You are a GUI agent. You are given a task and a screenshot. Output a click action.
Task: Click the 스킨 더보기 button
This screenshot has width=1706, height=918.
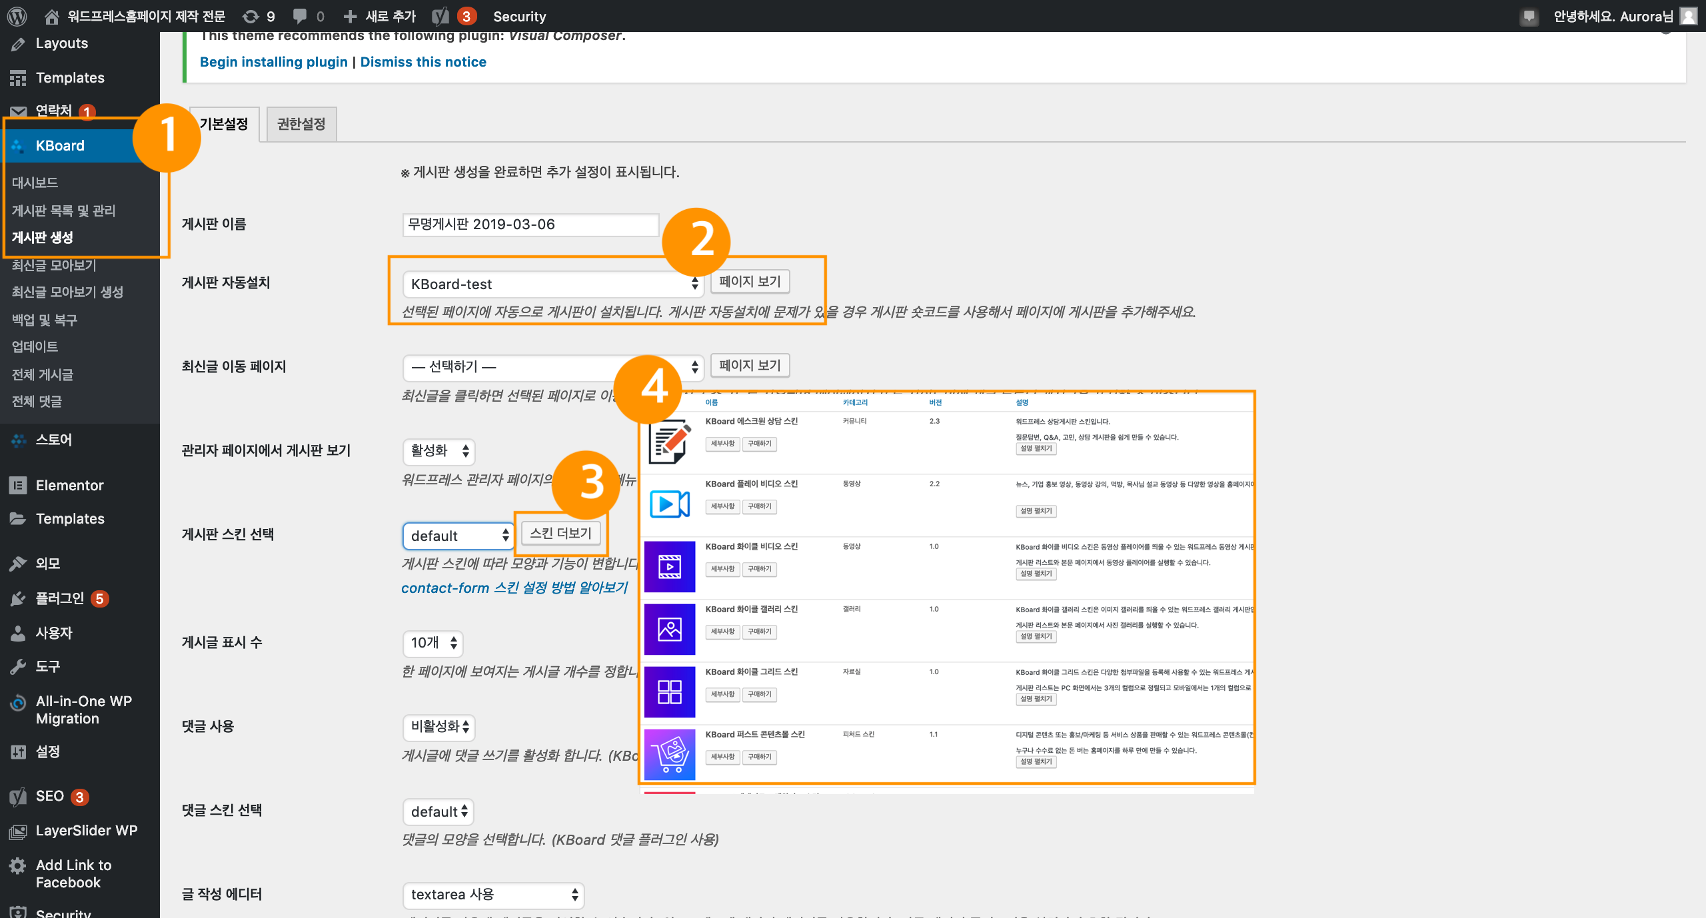[x=560, y=533]
